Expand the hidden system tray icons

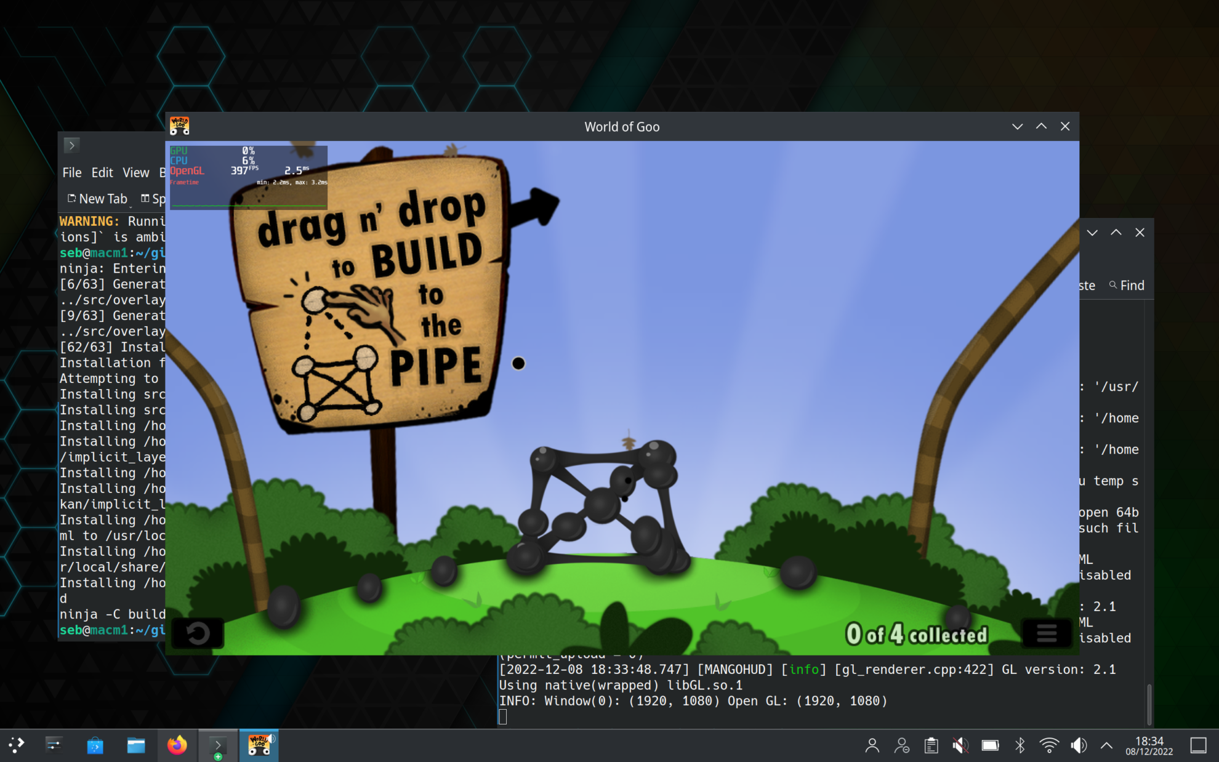pos(1106,745)
